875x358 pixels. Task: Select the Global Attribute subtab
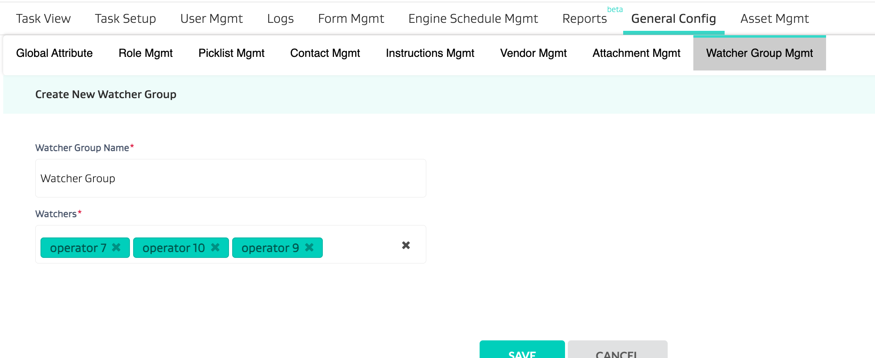(54, 53)
